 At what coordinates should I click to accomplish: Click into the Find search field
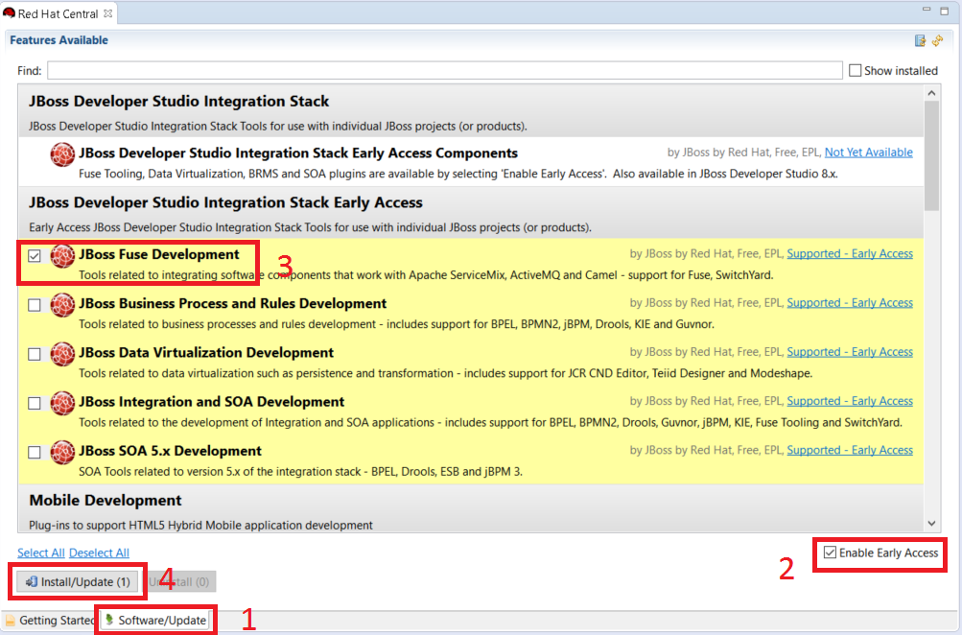(x=444, y=71)
